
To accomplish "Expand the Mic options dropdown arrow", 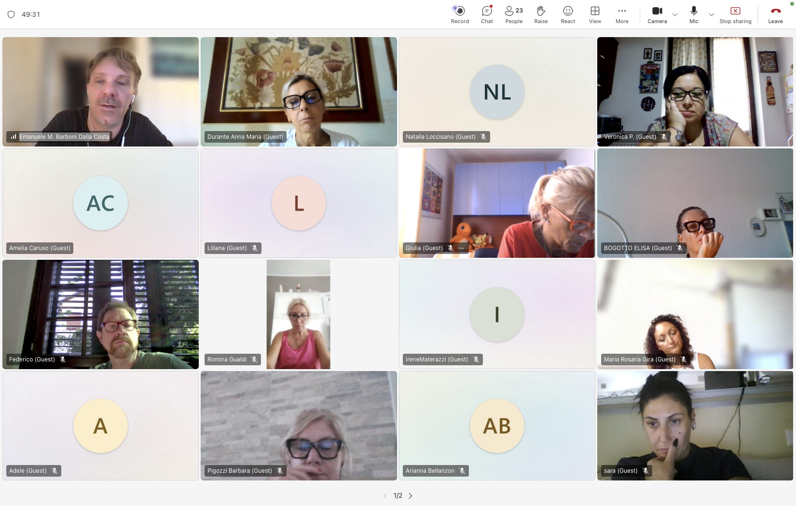I will (712, 14).
